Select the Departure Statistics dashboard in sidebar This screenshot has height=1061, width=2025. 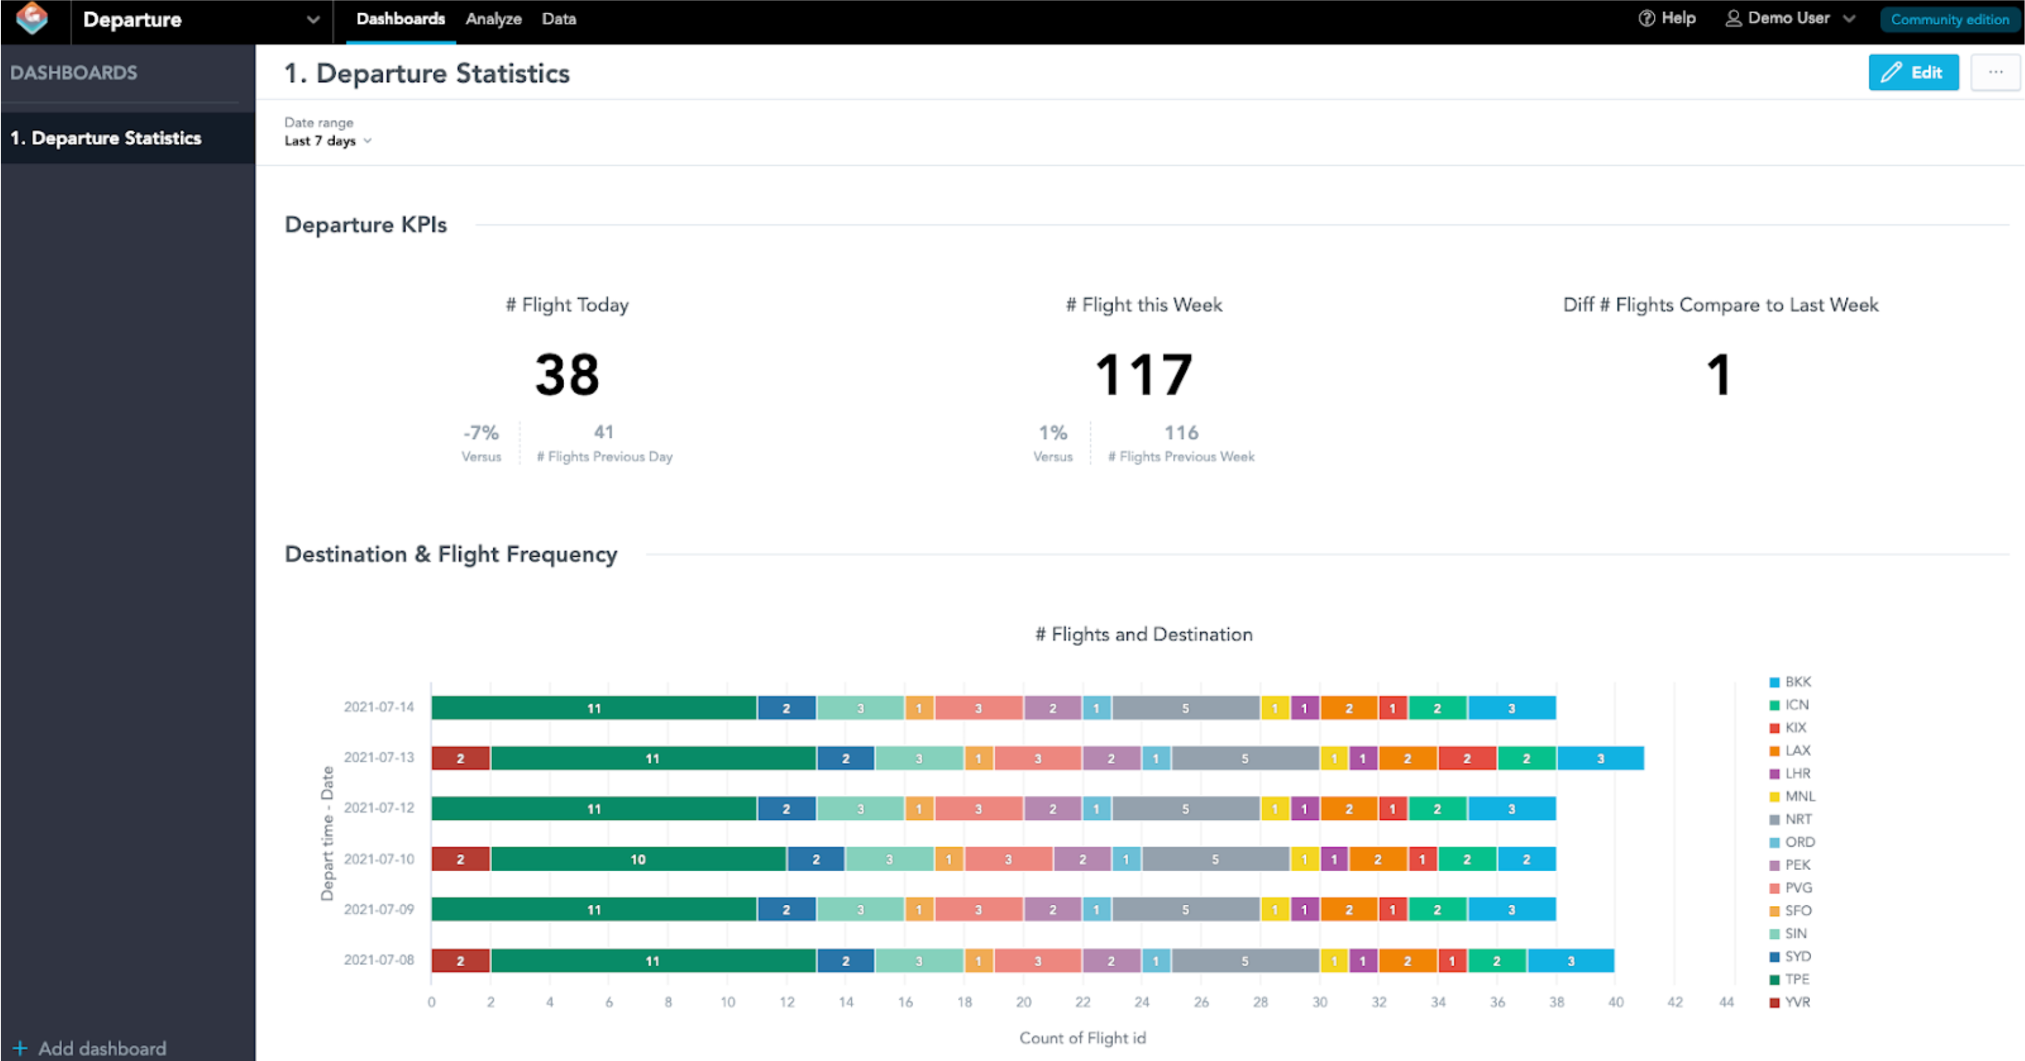point(107,138)
